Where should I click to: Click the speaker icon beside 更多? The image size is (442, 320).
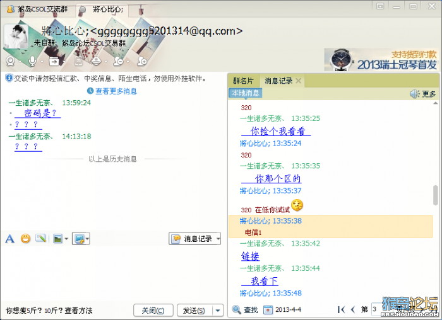coord(415,94)
